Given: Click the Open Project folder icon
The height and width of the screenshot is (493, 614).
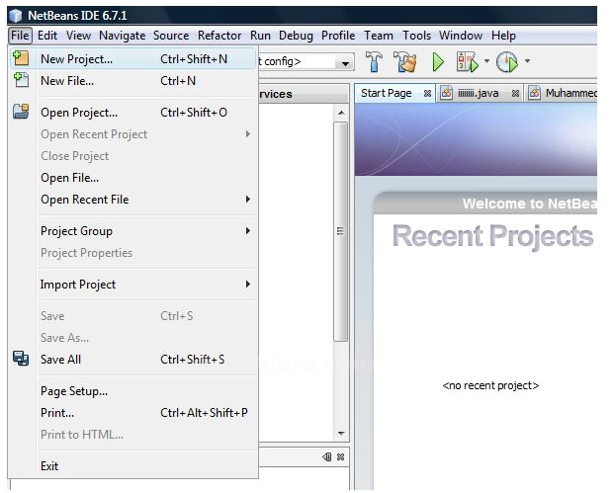Looking at the screenshot, I should click(21, 113).
